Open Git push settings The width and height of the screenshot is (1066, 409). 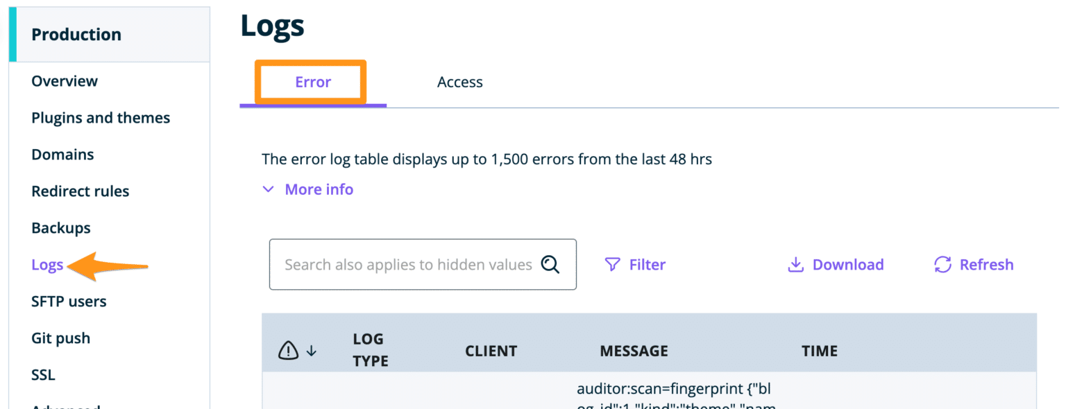(x=60, y=338)
